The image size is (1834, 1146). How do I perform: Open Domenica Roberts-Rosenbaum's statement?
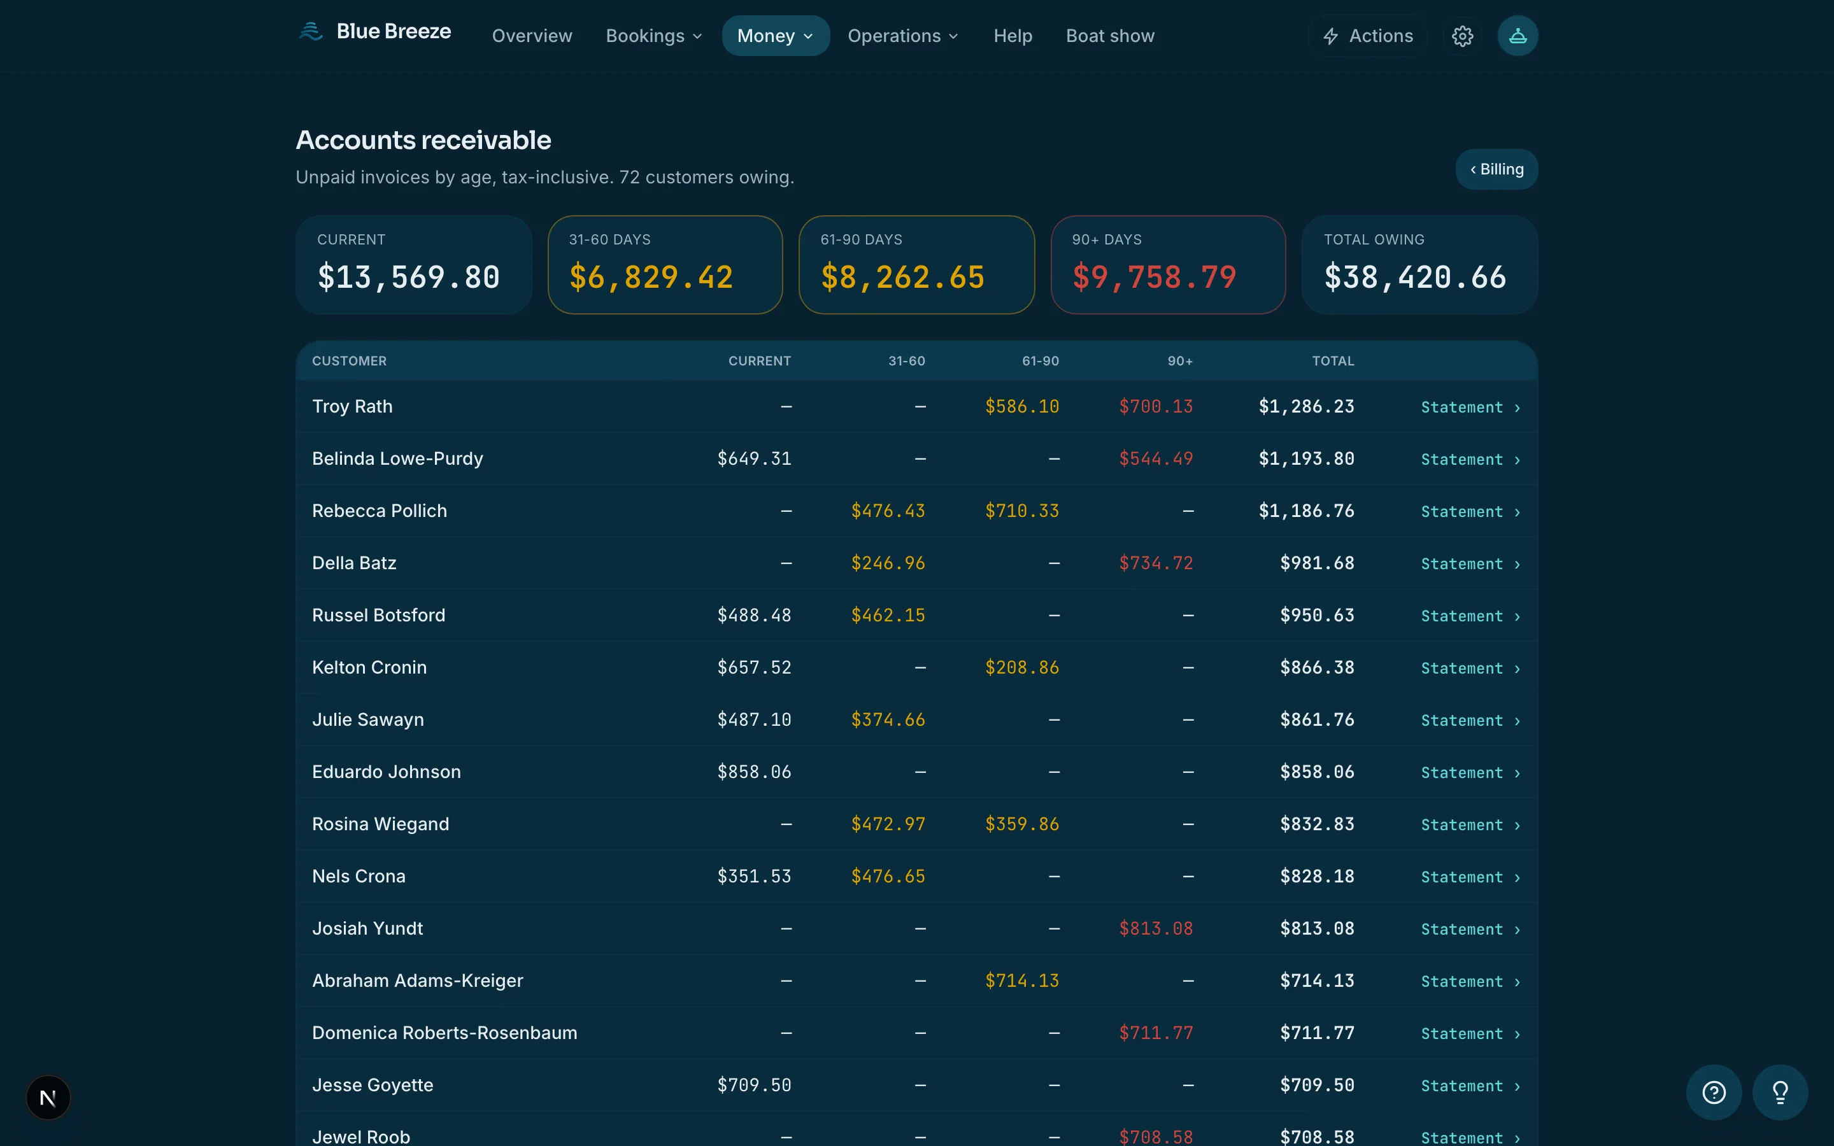click(1470, 1034)
